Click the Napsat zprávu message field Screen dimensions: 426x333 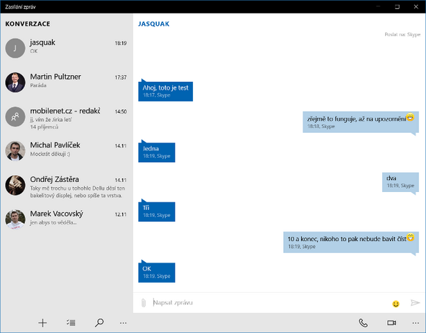click(269, 303)
